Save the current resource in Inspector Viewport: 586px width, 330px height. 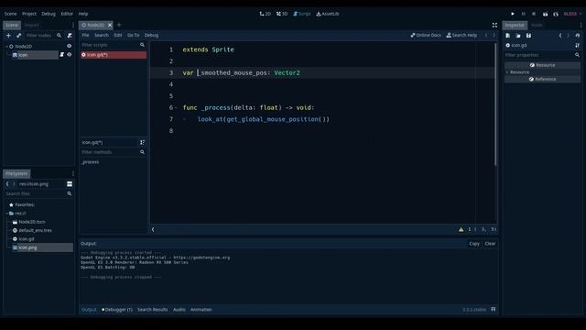(529, 36)
